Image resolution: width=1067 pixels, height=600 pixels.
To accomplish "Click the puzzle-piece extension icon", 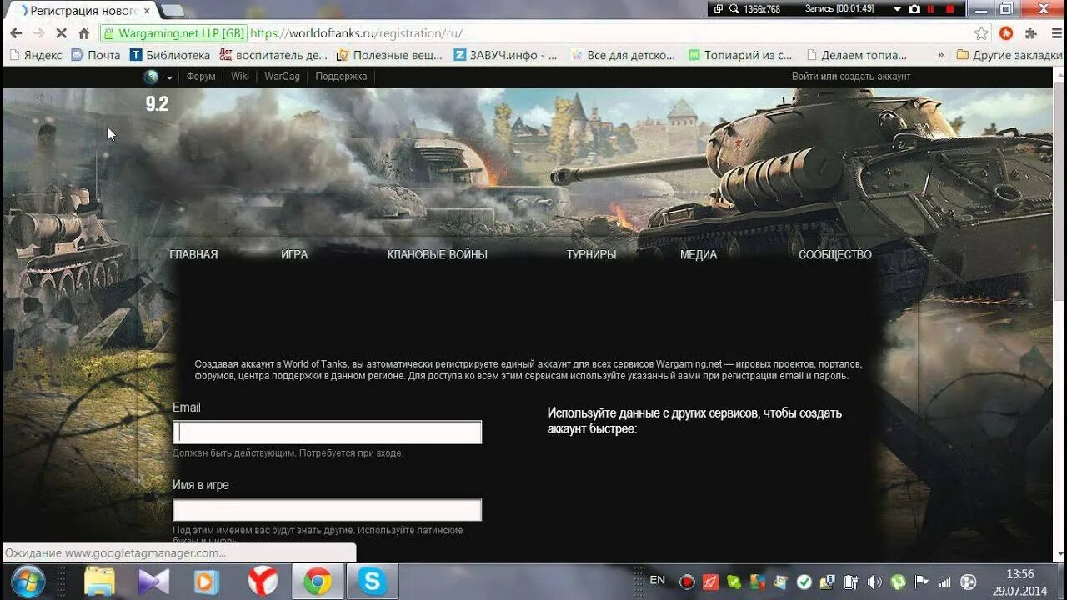I will [x=1030, y=33].
